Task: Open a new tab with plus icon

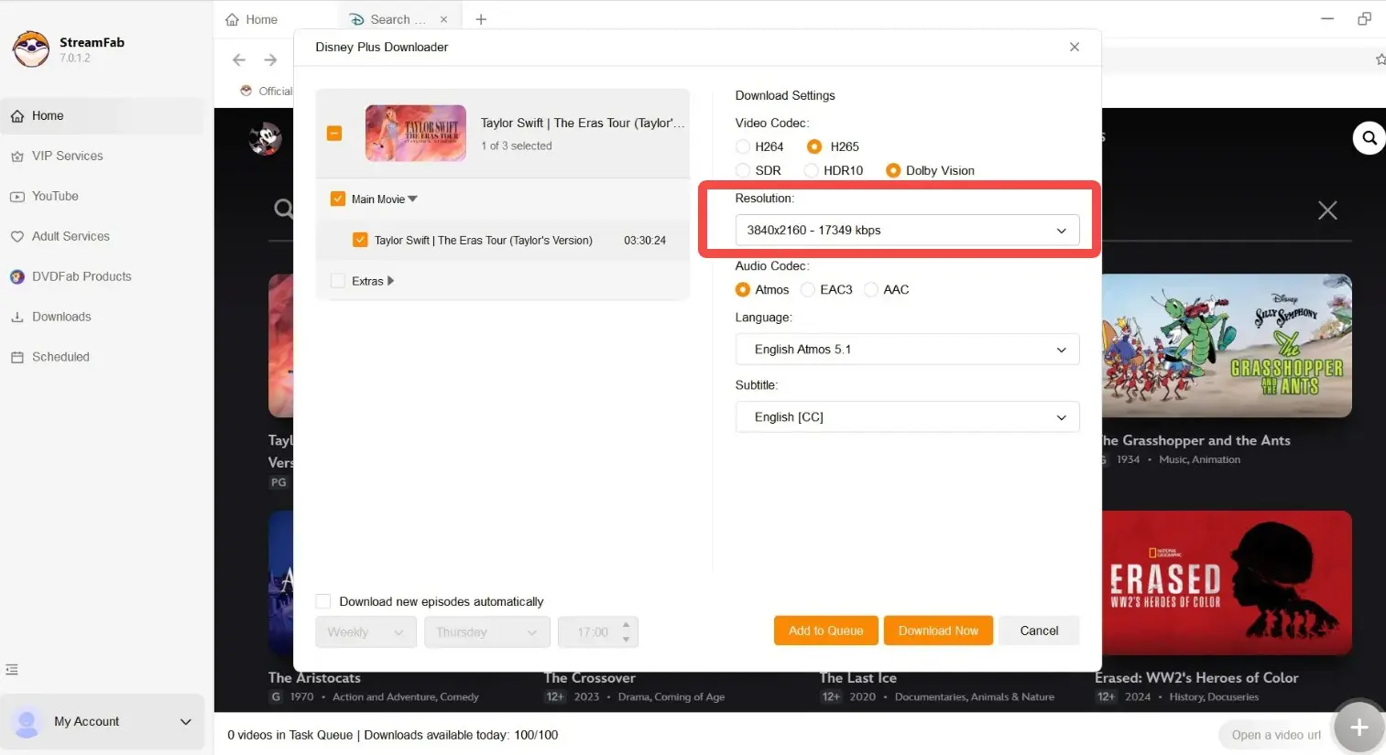Action: (481, 19)
